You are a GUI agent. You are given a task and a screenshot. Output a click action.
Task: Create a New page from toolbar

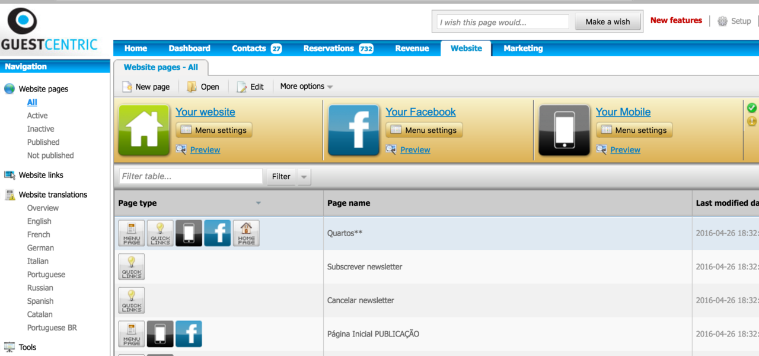146,87
